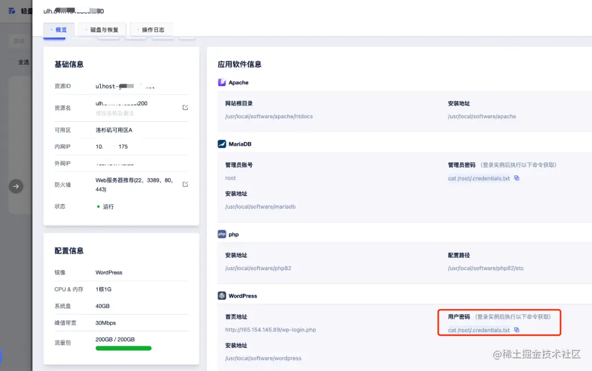Click the php application icon
The image size is (592, 371).
tap(221, 235)
